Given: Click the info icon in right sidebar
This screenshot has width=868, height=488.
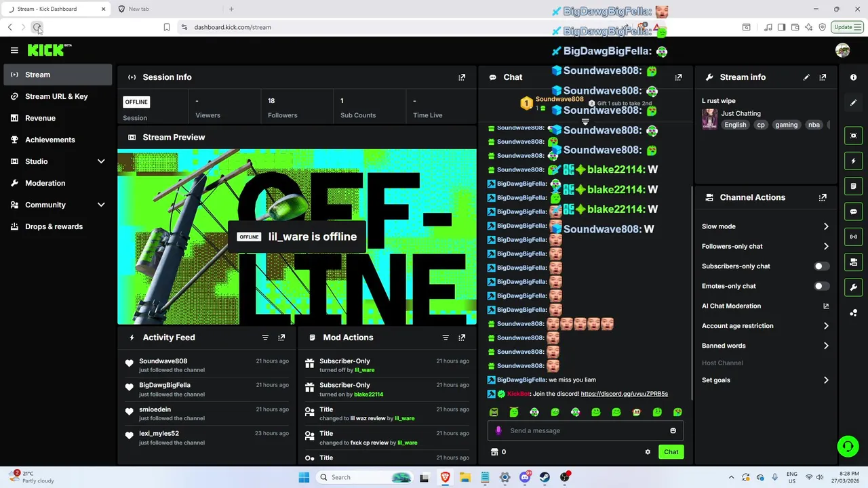Looking at the screenshot, I should coord(854,77).
